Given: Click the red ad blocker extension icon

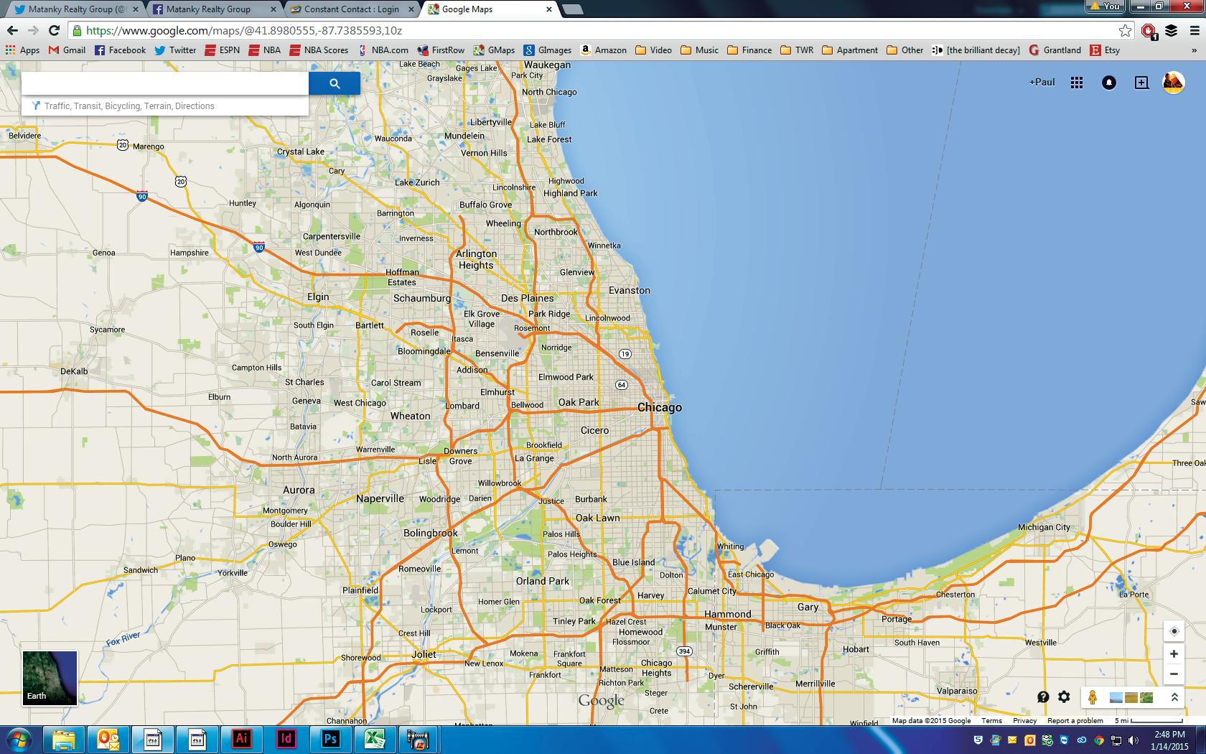Looking at the screenshot, I should (x=1149, y=31).
